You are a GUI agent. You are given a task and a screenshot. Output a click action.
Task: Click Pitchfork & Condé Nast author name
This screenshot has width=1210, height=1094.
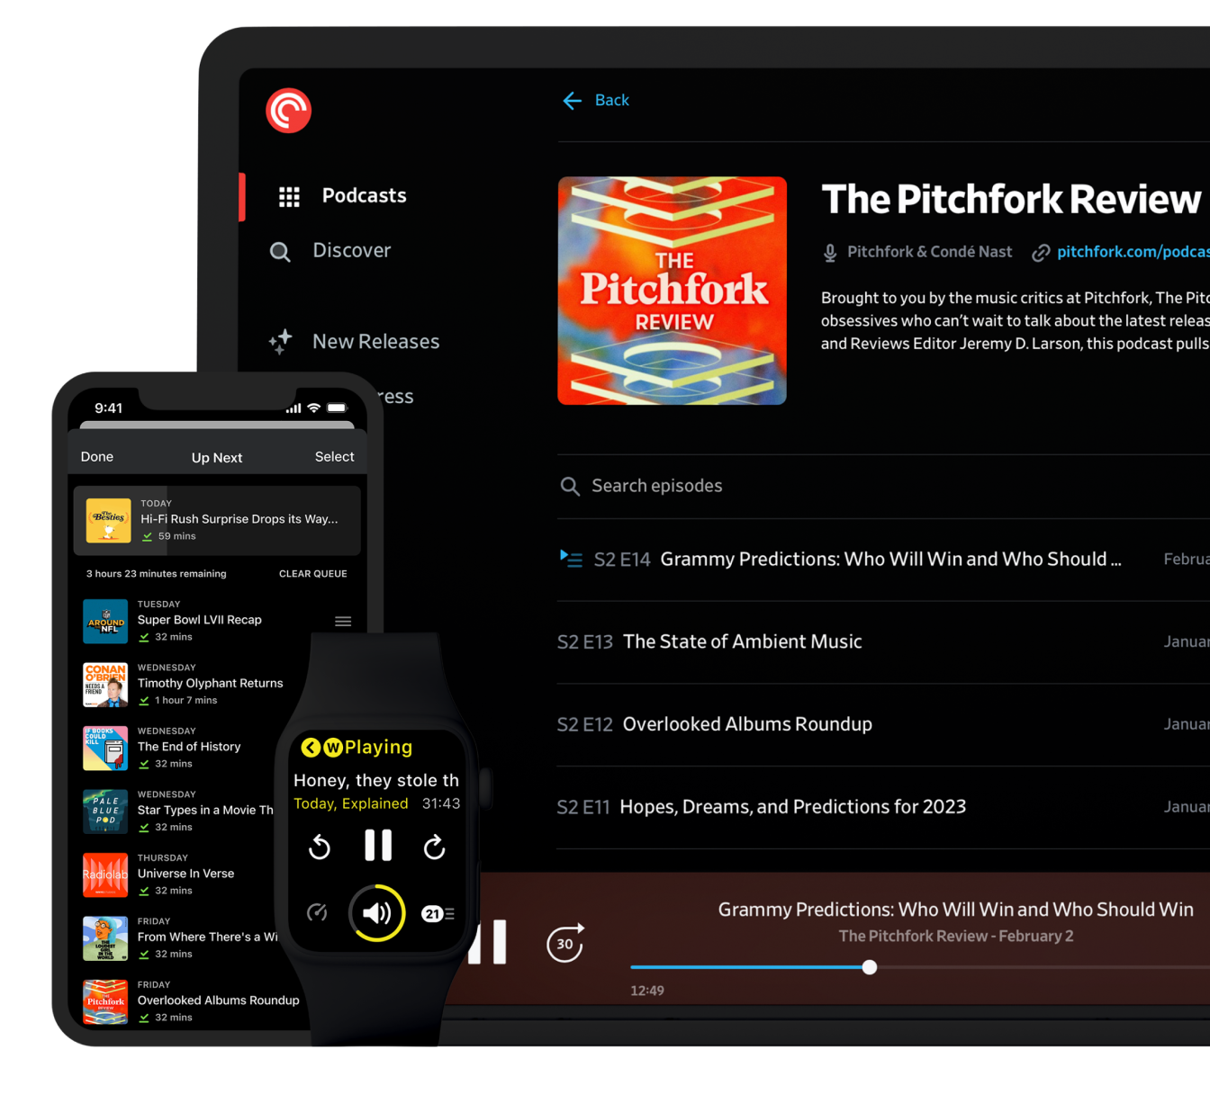coord(930,252)
